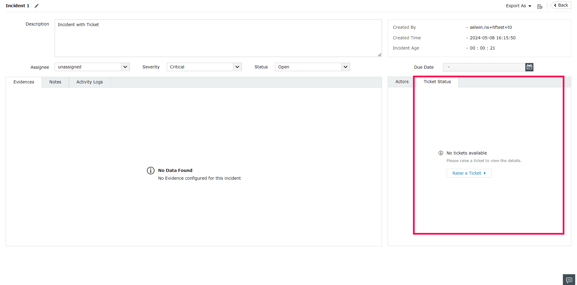This screenshot has width=577, height=285.
Task: Click the Back button
Action: click(560, 5)
